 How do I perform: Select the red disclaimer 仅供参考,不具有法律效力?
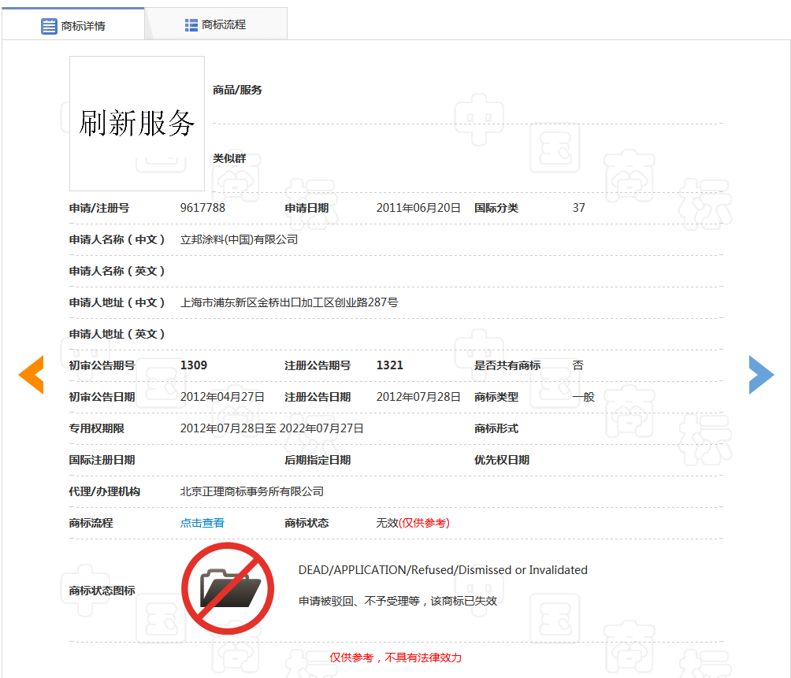click(395, 658)
